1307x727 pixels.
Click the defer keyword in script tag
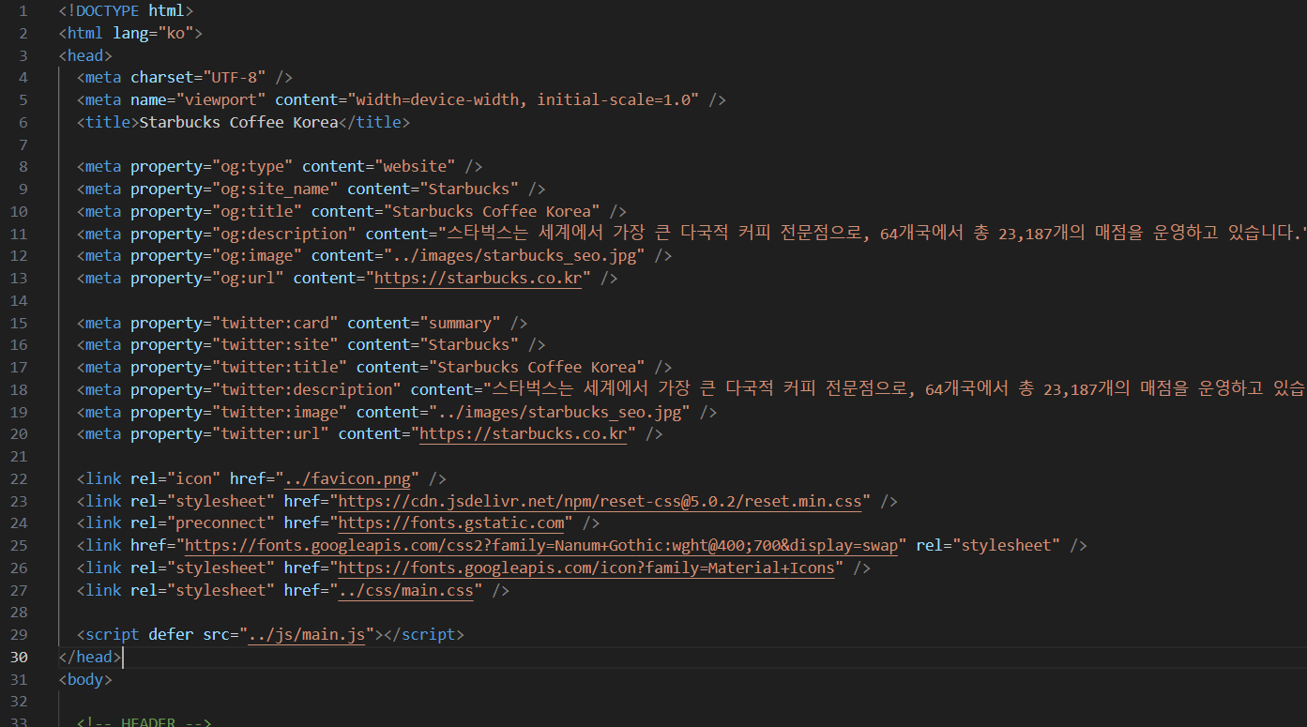(x=171, y=635)
